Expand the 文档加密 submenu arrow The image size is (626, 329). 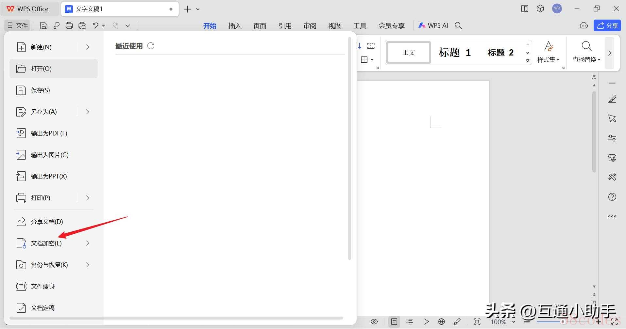[x=88, y=243]
